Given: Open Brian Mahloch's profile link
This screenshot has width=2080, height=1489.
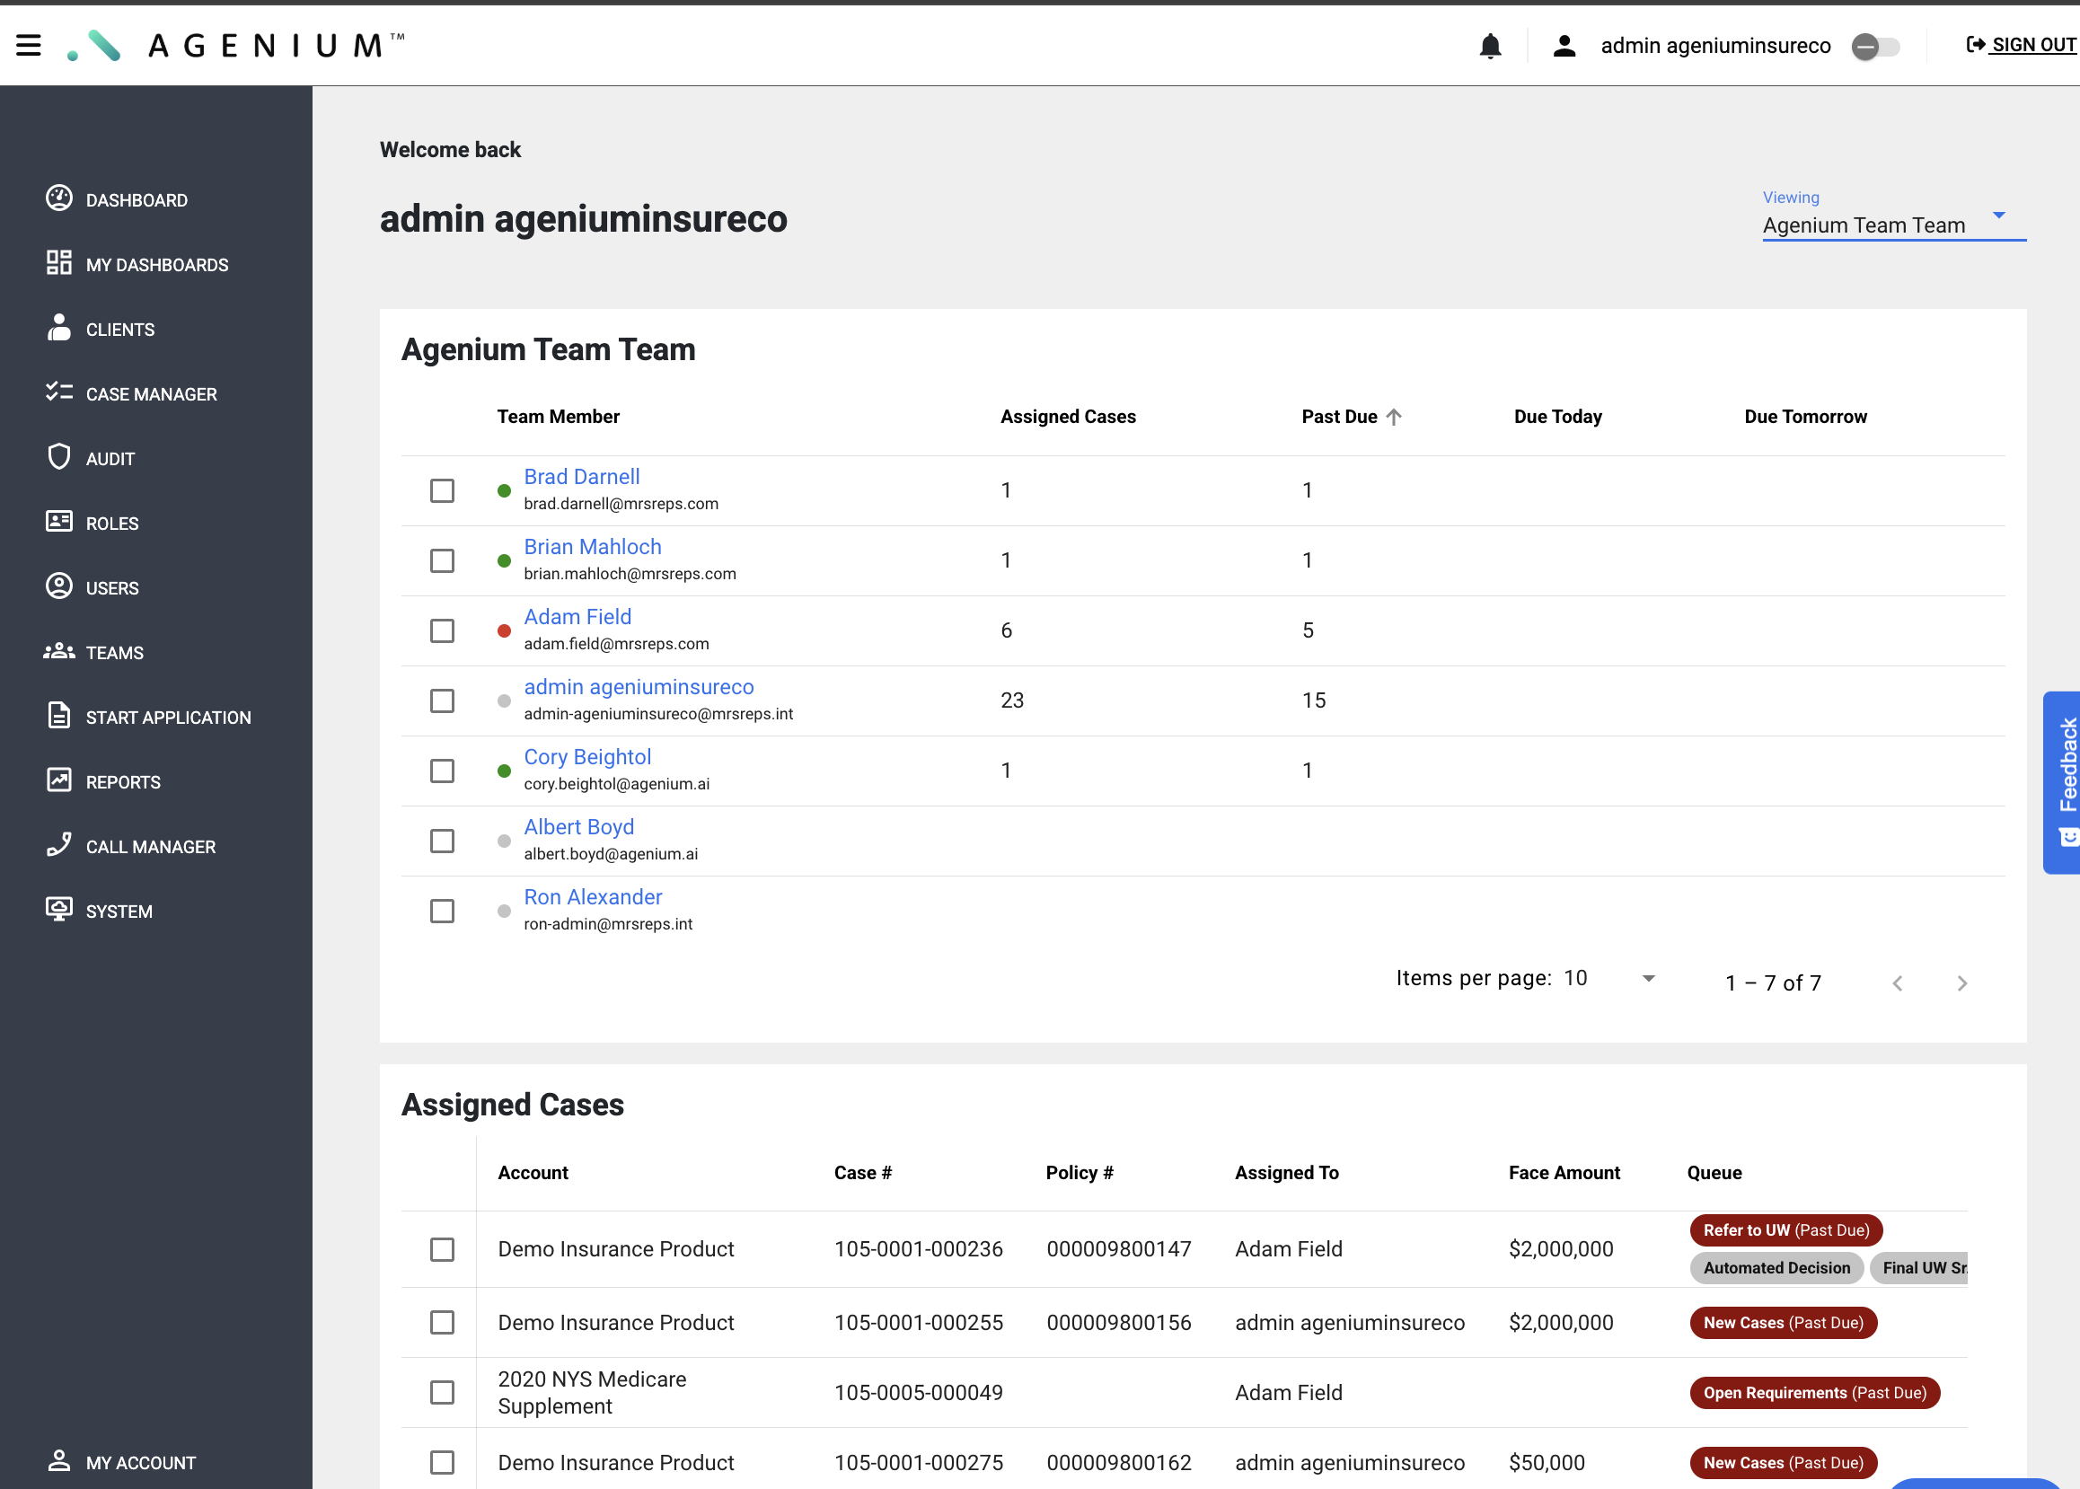Looking at the screenshot, I should [592, 547].
